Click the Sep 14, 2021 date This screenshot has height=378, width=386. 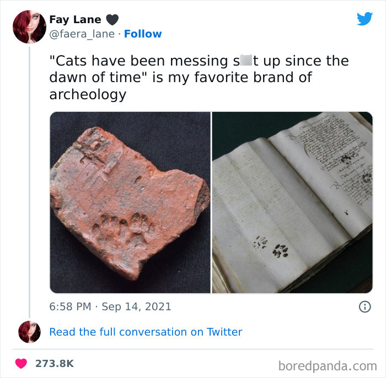136,307
